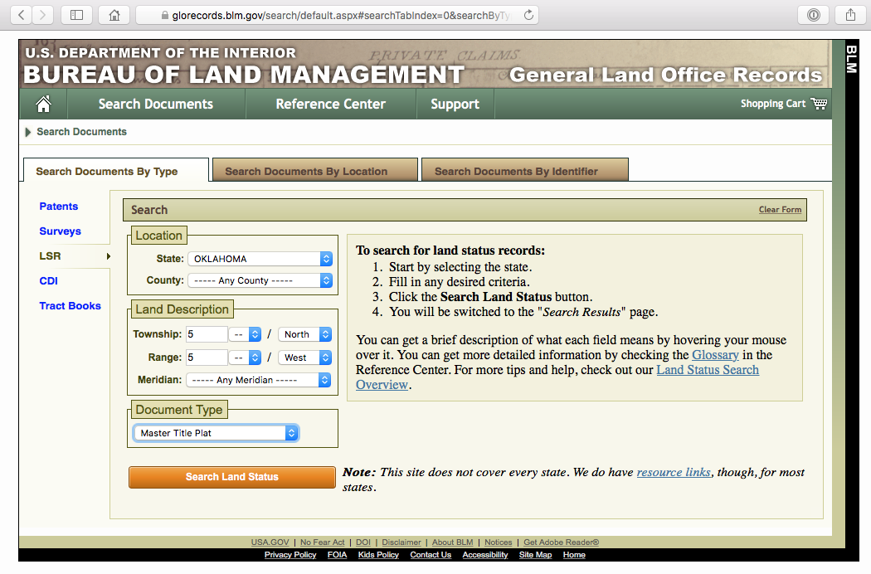Screen dimensions: 871x574
Task: Open Disclaimer footer link
Action: tap(401, 542)
